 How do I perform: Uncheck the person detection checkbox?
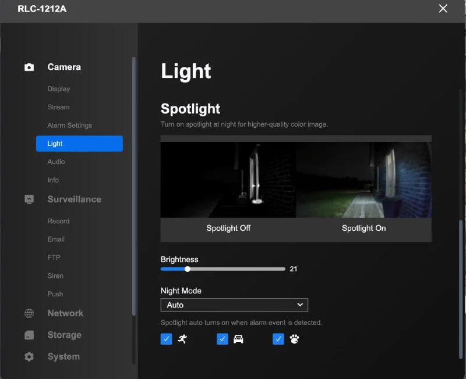(x=166, y=339)
